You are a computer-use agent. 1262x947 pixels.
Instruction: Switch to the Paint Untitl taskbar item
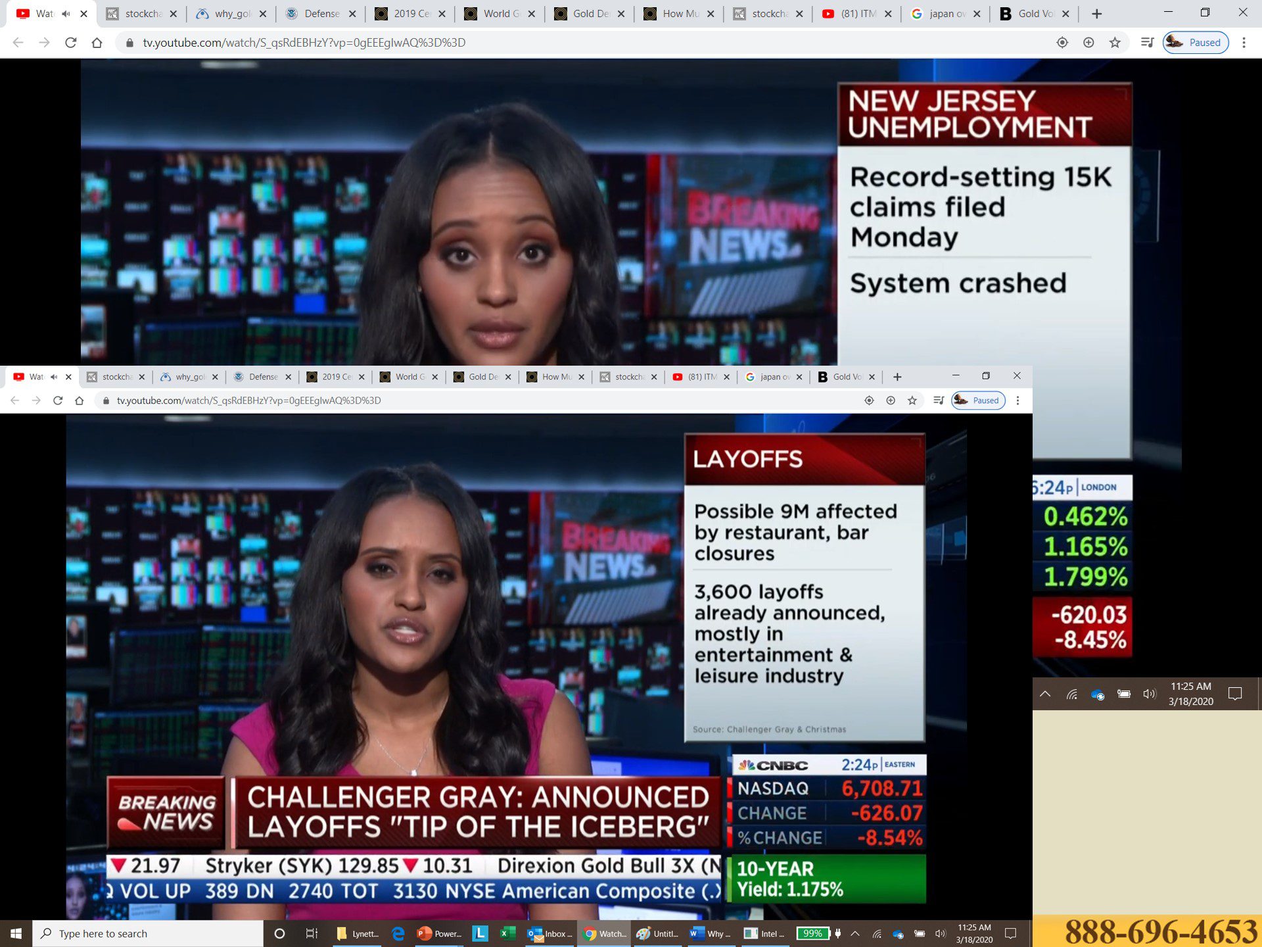tap(658, 934)
